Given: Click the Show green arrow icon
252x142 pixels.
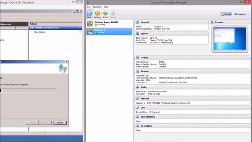Looking at the screenshot, I should 105,13.
